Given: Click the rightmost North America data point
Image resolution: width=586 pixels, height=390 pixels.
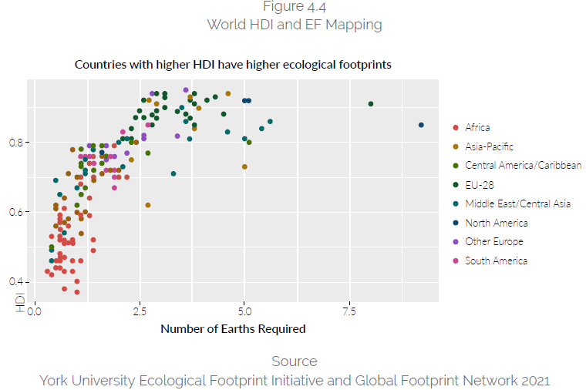Looking at the screenshot, I should pos(421,125).
